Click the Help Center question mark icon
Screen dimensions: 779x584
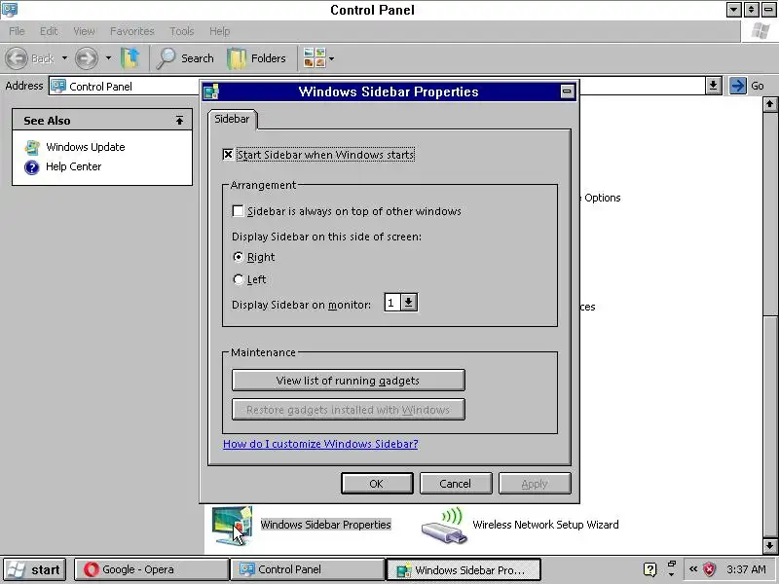31,166
